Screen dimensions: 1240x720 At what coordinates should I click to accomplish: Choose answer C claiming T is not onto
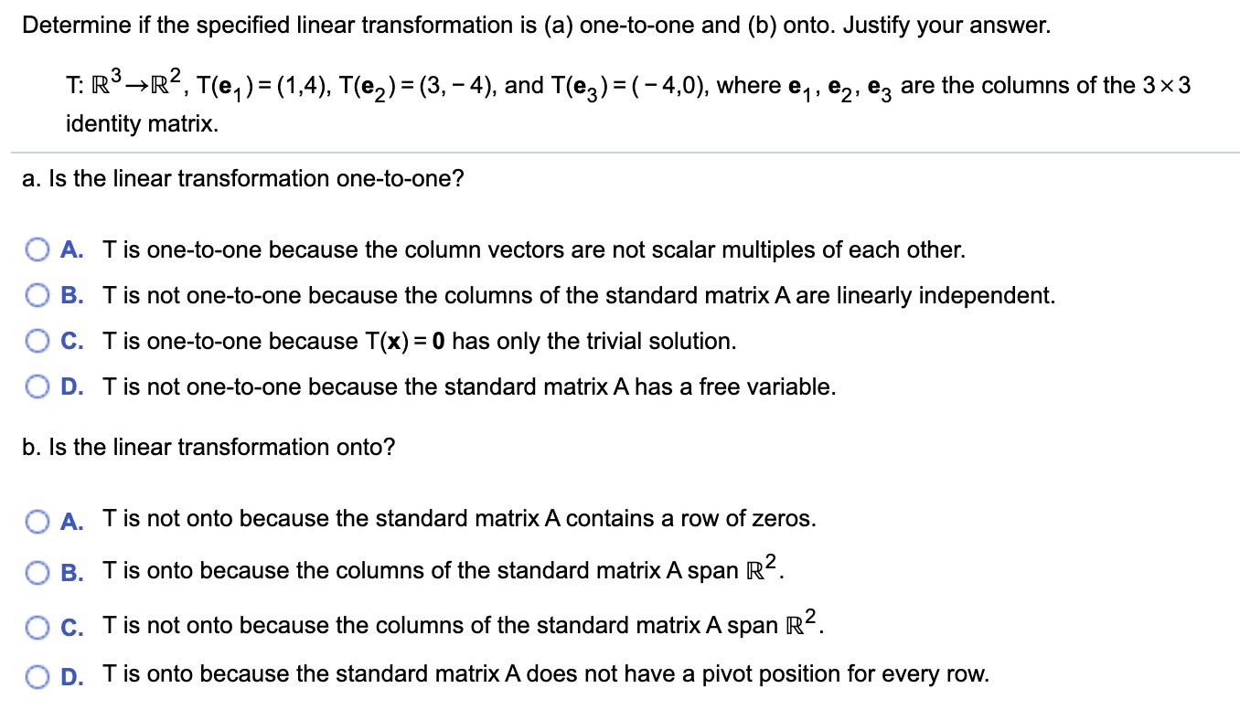click(x=38, y=626)
